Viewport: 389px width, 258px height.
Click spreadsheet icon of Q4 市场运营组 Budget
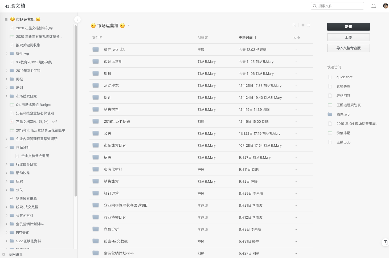(12, 105)
